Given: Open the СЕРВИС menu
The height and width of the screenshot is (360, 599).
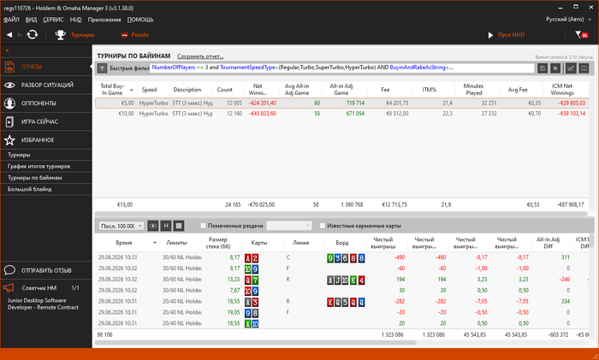Looking at the screenshot, I should pos(53,20).
